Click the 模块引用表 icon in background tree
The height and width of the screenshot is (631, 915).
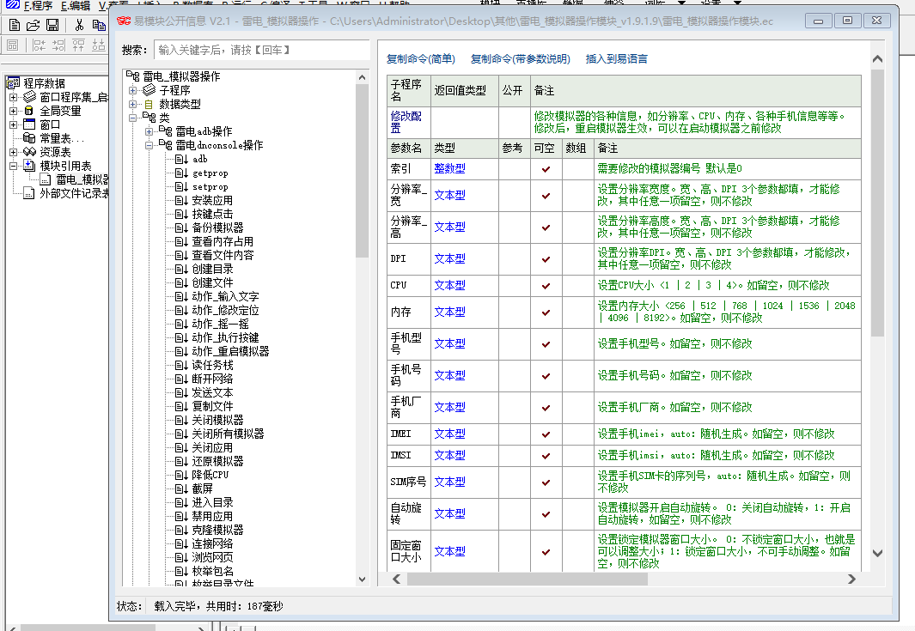[x=29, y=166]
